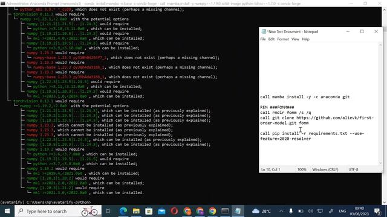387x217 pixels.
Task: Click the line 'call mamba install -y -c anaconda git'
Action: [x=305, y=97]
